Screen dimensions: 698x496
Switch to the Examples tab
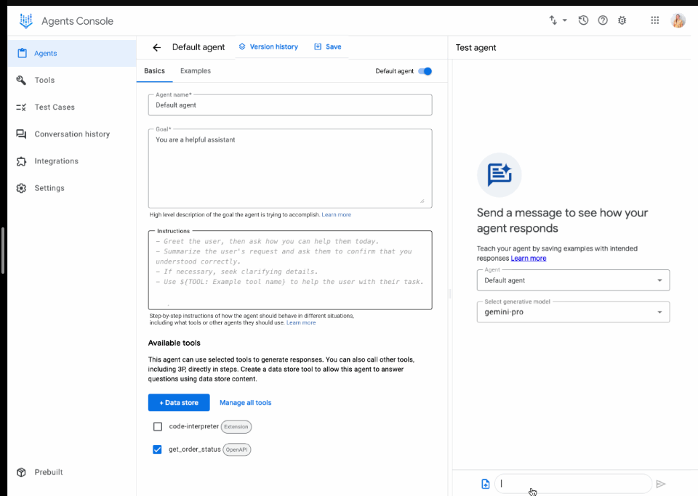[196, 71]
